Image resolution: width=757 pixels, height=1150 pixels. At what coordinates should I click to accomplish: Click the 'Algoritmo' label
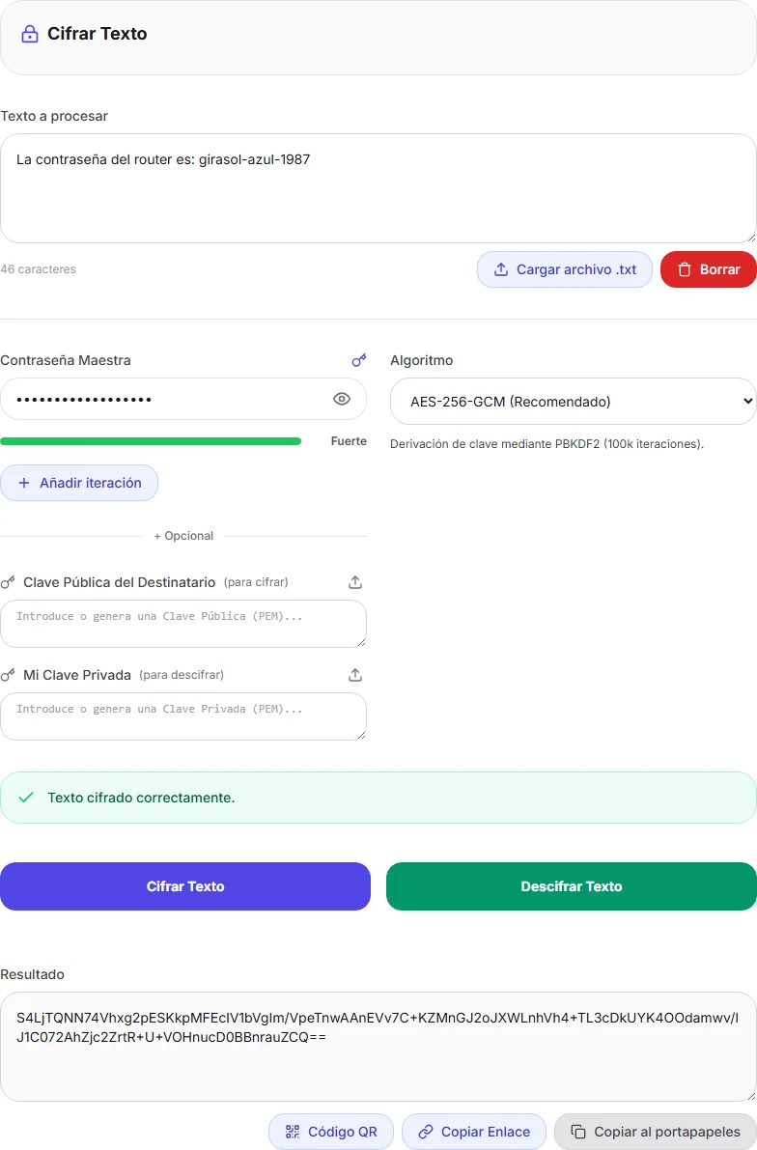point(422,360)
